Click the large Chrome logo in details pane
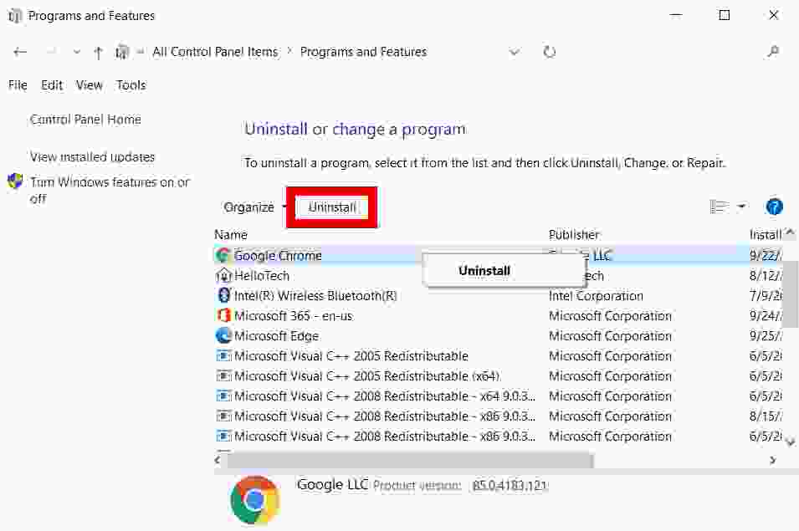This screenshot has height=531, width=799. (255, 500)
